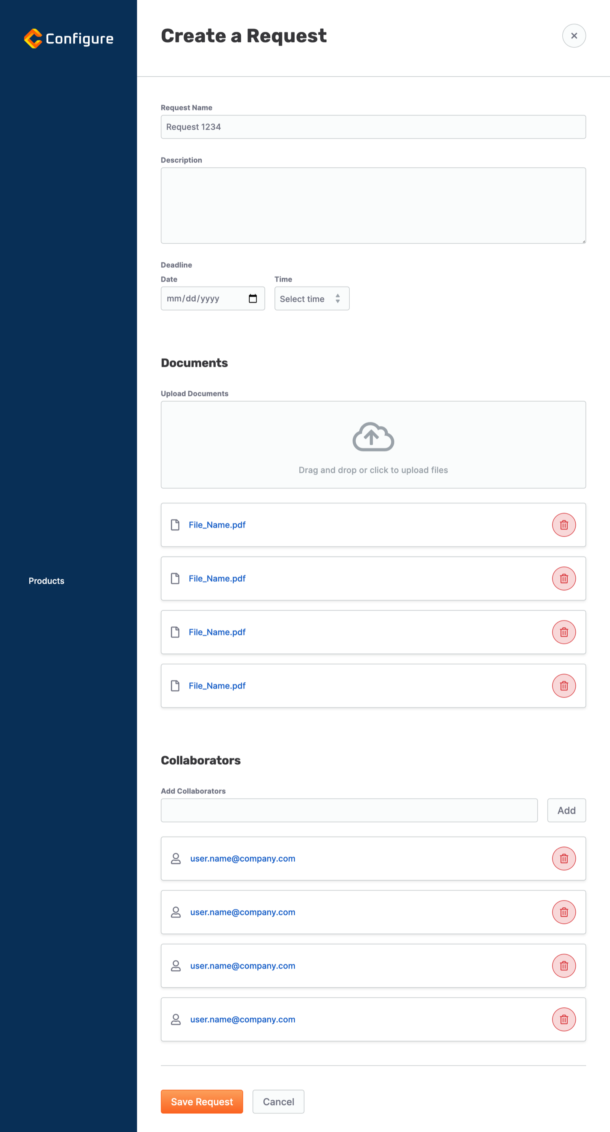
Task: Click the user avatar icon of fourth collaborator
Action: pyautogui.click(x=176, y=1019)
